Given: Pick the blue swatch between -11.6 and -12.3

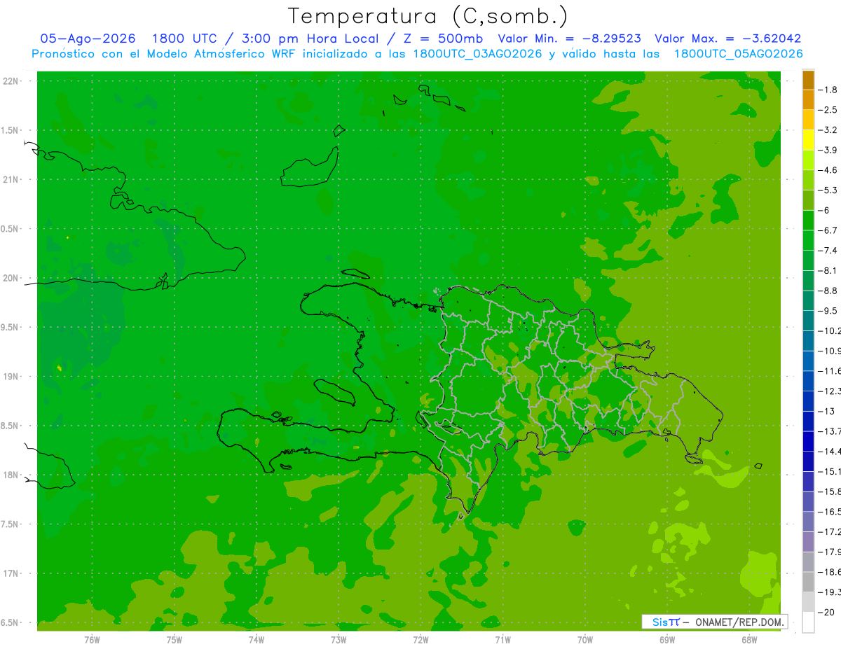Looking at the screenshot, I should [x=808, y=381].
